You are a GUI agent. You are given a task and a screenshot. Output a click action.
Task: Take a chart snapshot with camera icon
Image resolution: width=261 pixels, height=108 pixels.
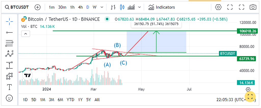tap(253, 7)
